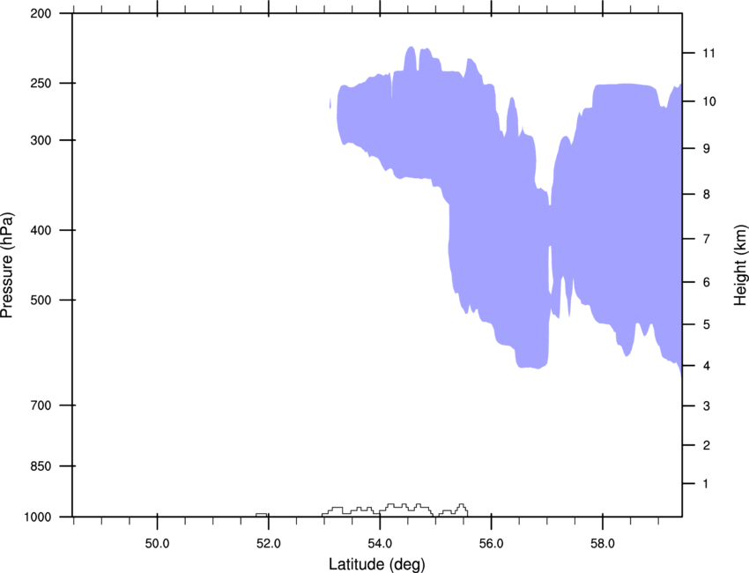Click the 54.0 latitude tick label

pyautogui.click(x=380, y=544)
